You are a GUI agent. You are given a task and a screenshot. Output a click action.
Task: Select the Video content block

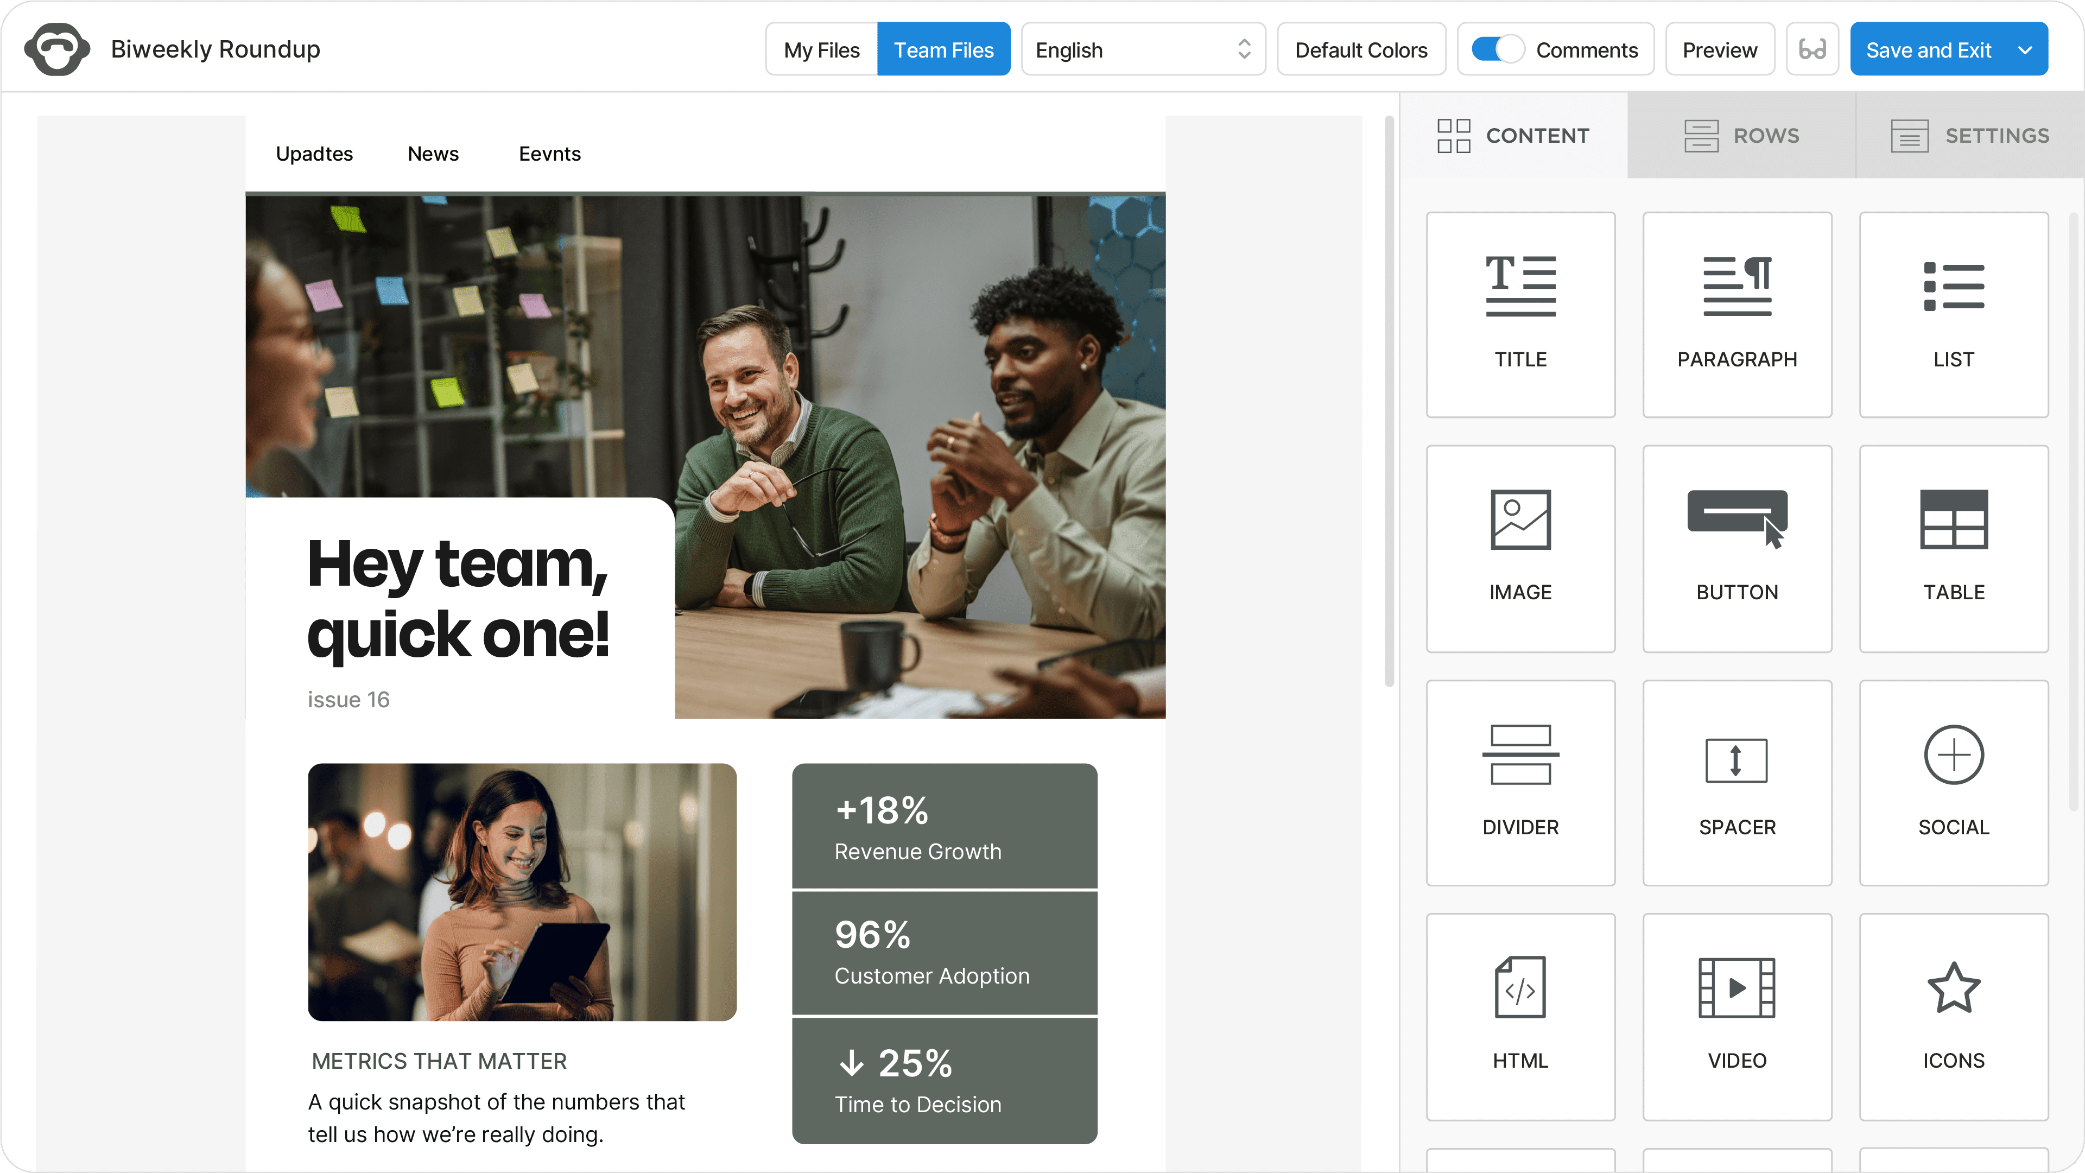(x=1737, y=1016)
